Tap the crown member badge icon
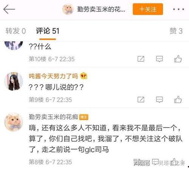Viewport: 189px width, 169px height. pyautogui.click(x=84, y=76)
